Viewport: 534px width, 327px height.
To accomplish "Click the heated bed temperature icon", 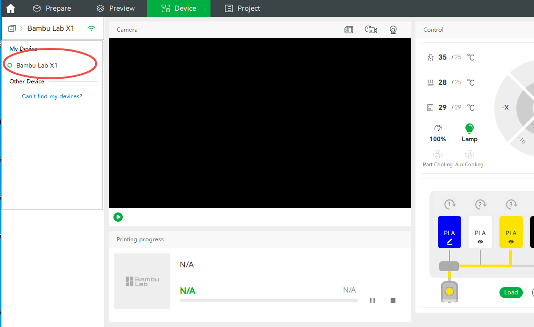I will coord(430,82).
